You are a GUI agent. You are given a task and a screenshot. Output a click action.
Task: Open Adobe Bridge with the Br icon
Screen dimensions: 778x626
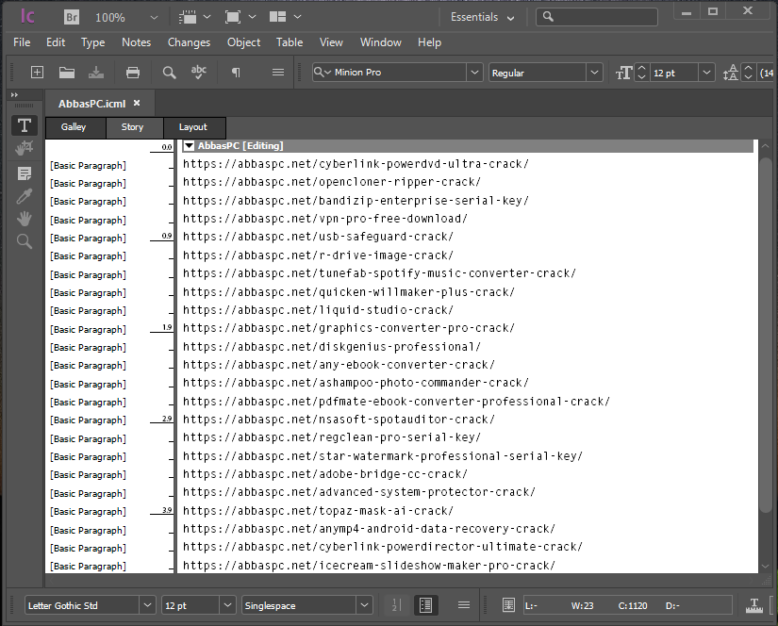click(x=72, y=17)
